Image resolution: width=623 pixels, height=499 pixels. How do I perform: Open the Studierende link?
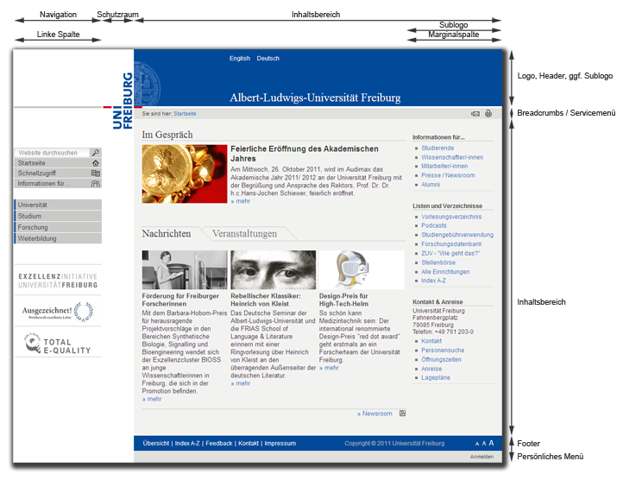(437, 148)
